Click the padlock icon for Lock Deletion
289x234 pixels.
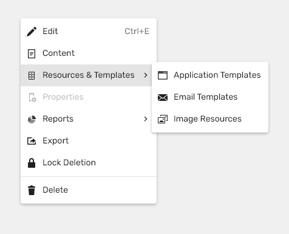click(32, 163)
